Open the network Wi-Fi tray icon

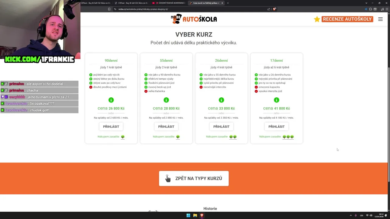coord(367,215)
